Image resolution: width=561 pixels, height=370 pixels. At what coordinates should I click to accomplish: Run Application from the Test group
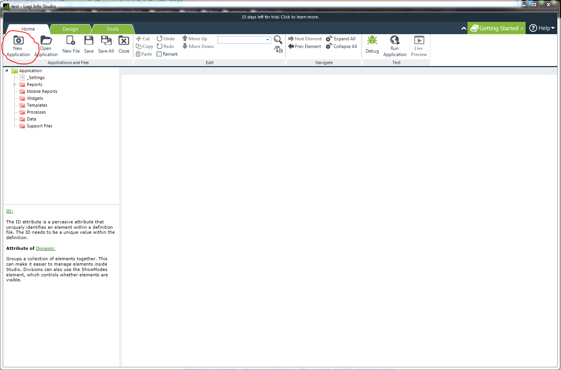pyautogui.click(x=395, y=41)
